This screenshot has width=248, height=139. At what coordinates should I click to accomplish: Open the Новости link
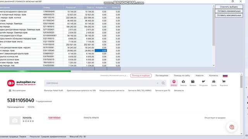(200, 76)
